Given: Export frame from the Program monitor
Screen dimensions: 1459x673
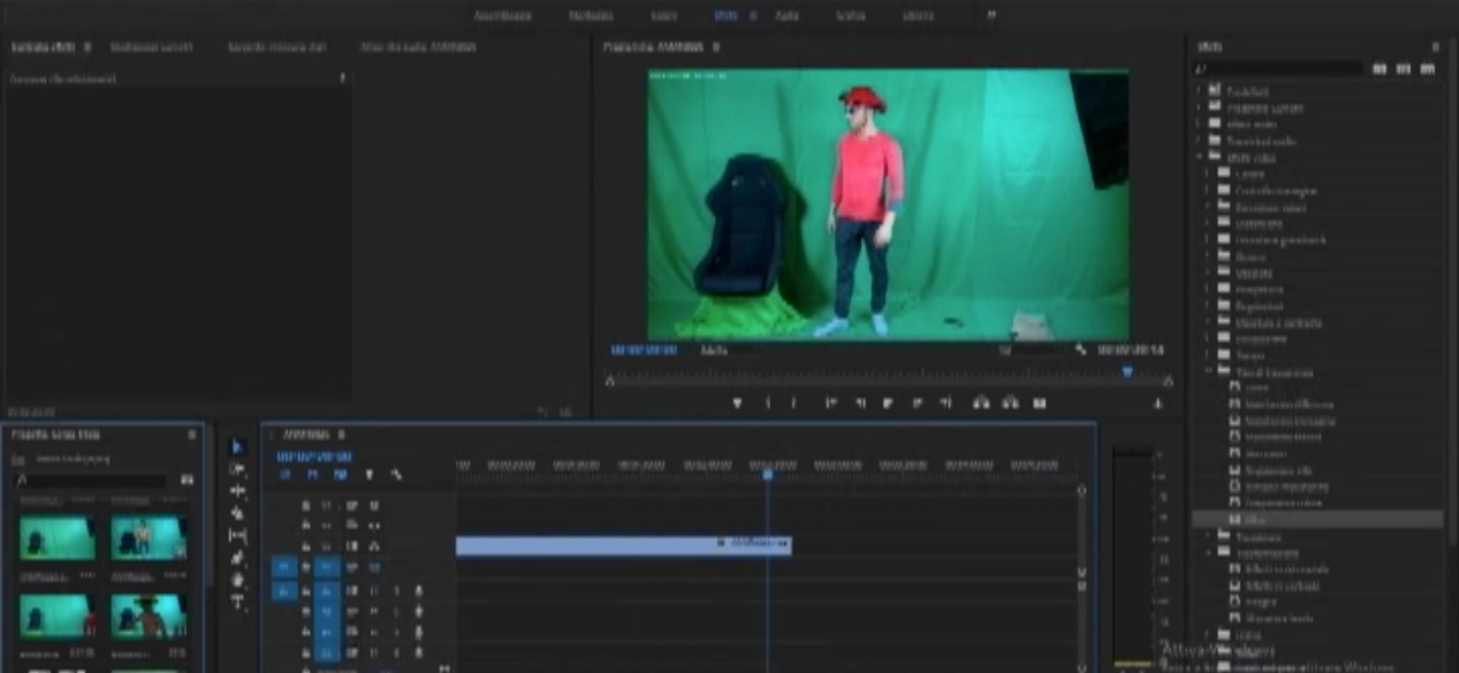Looking at the screenshot, I should 1039,403.
